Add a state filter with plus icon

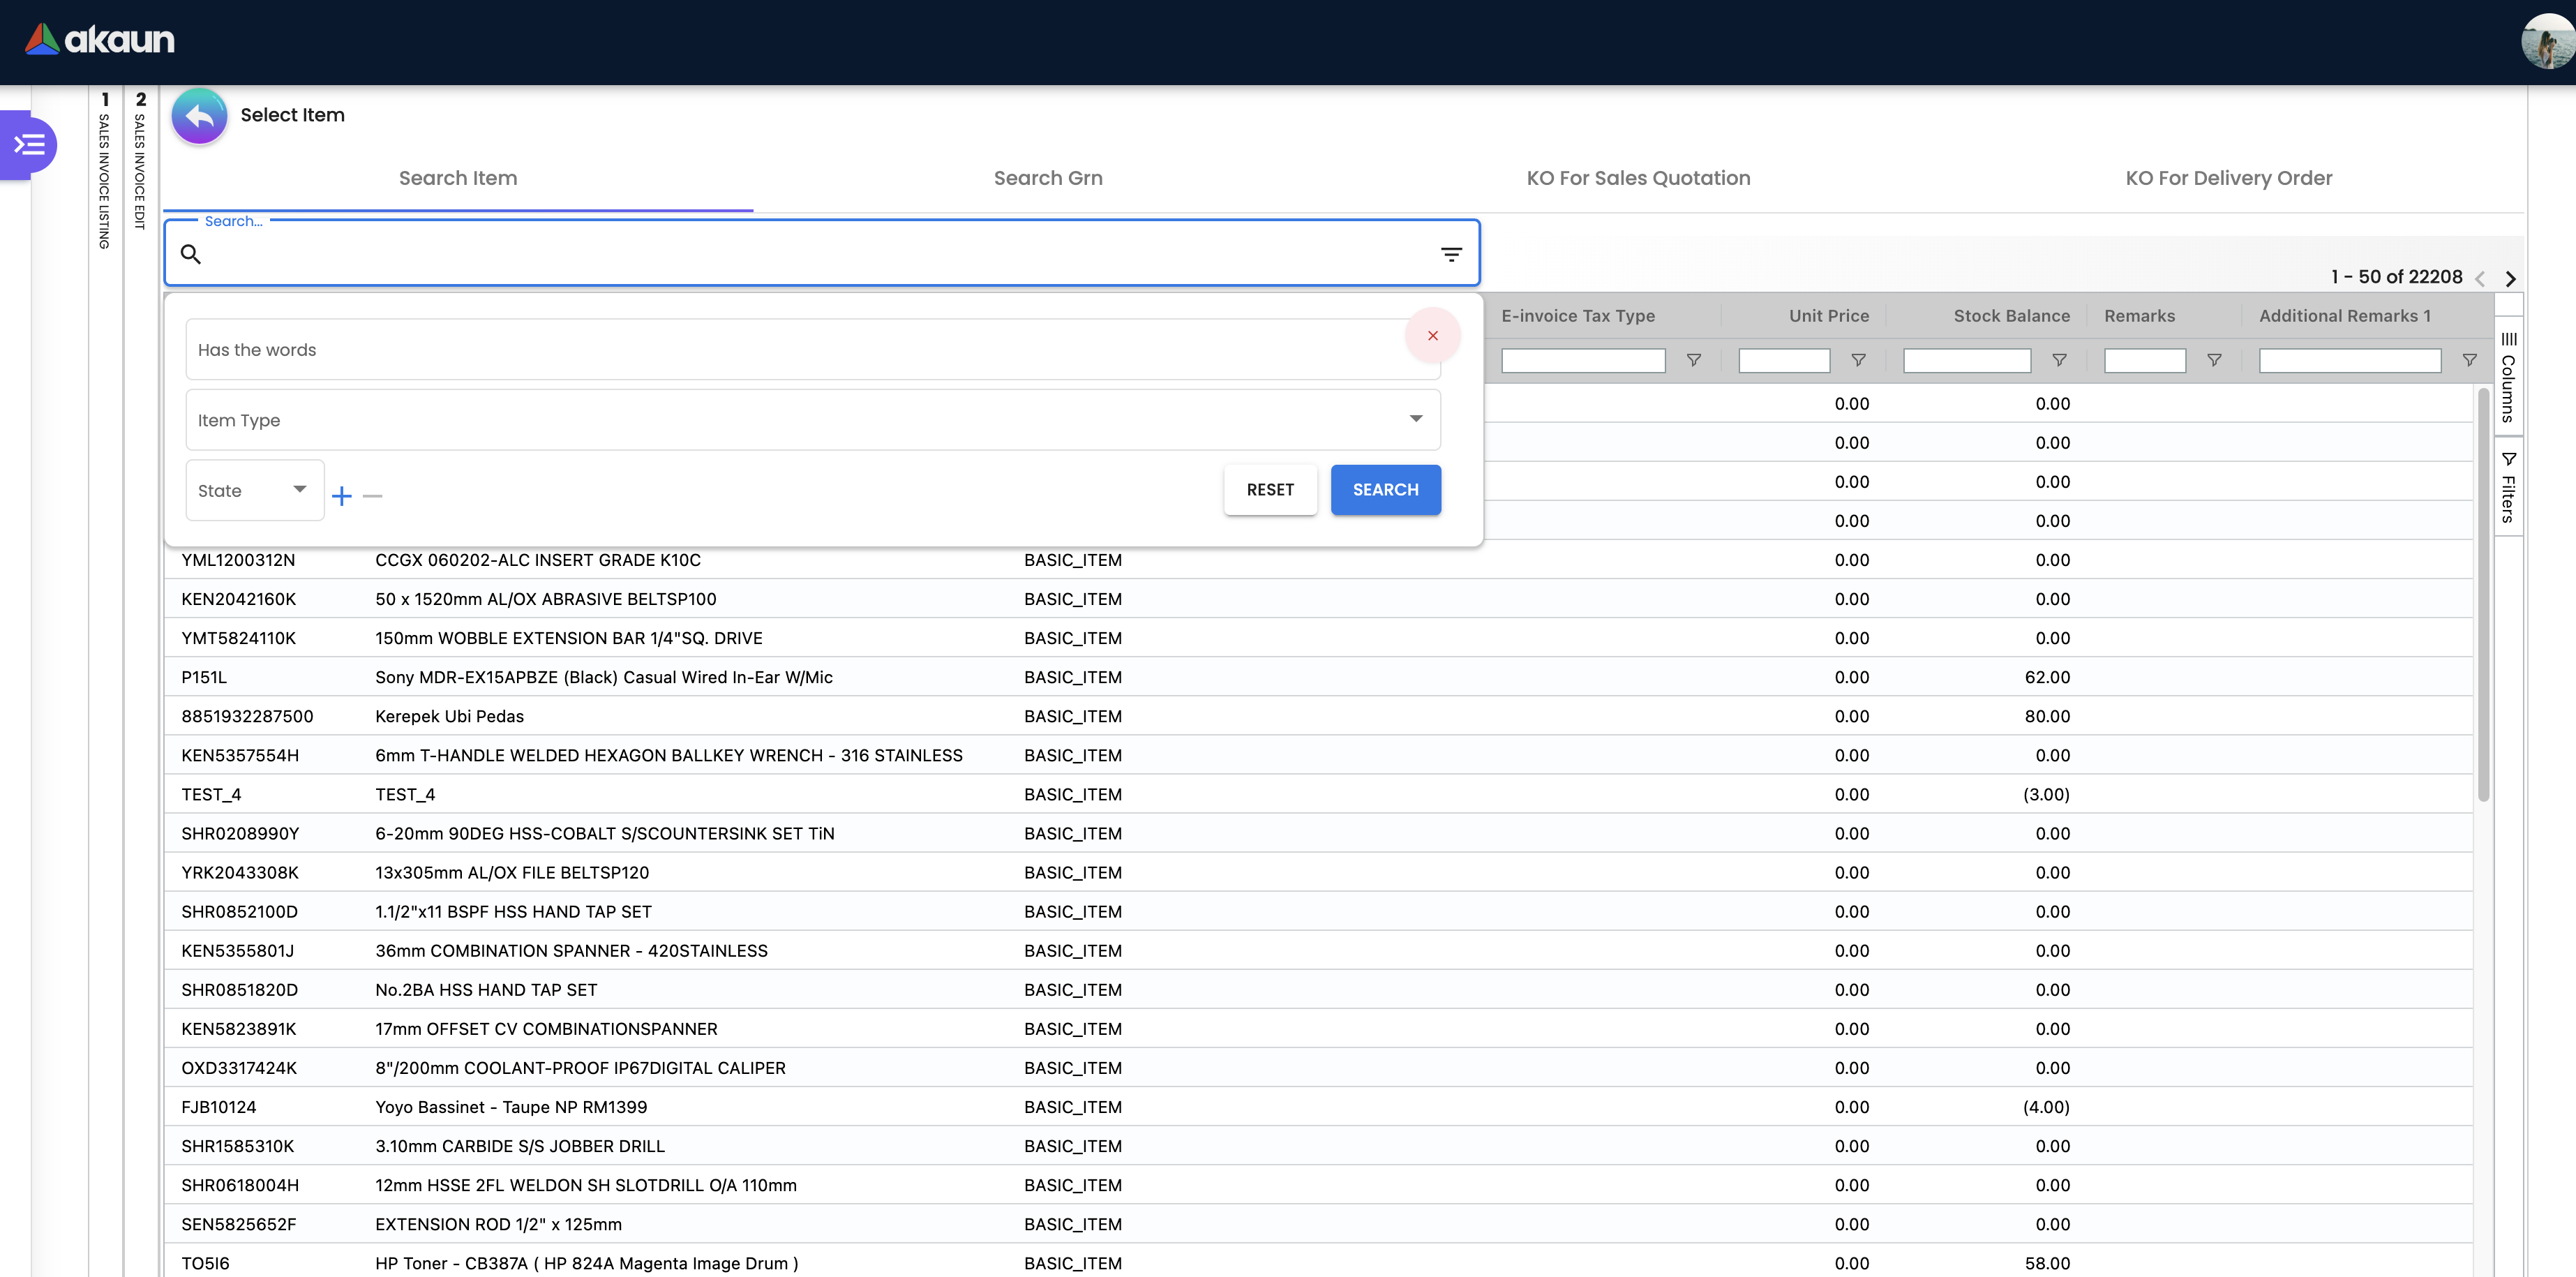342,495
